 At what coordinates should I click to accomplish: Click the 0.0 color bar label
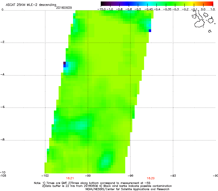[203, 9]
